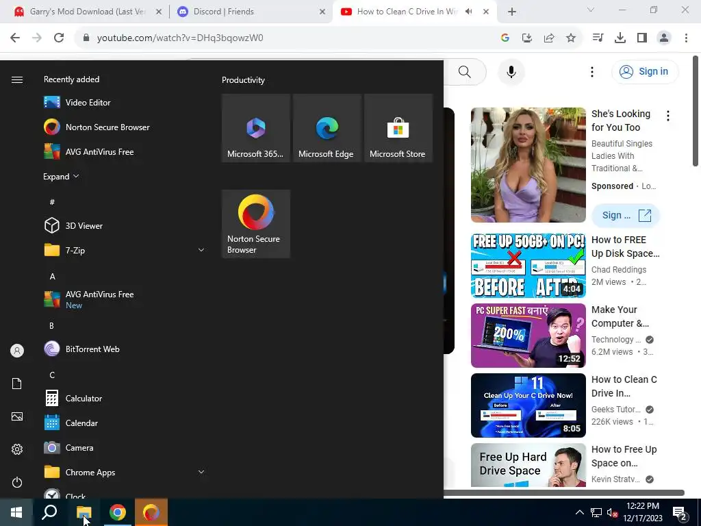Click the address bar URL
Viewport: 701px width, 526px height.
180,38
